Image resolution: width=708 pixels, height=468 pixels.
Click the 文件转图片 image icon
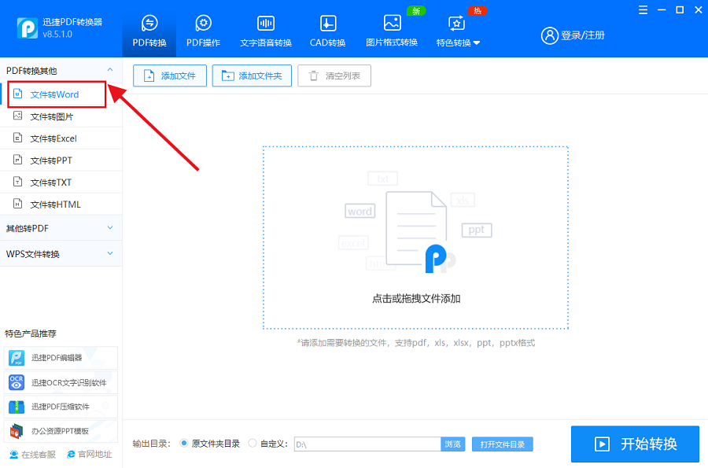coord(17,116)
